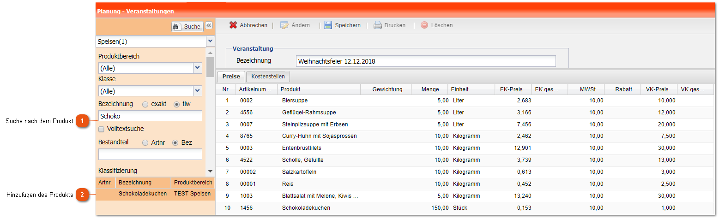Open the Speisen(1) dropdown
This screenshot has height=219, width=719.
click(211, 41)
